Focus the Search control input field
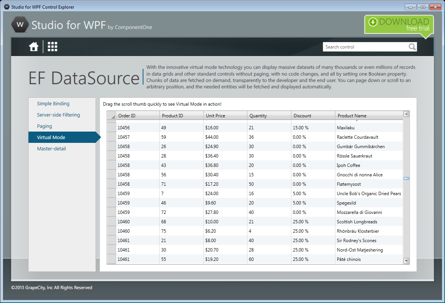This screenshot has height=303, width=445. coord(366,47)
